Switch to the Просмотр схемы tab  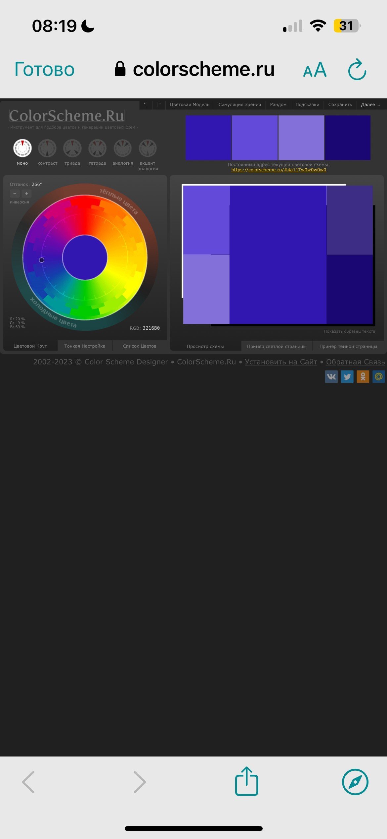click(205, 346)
